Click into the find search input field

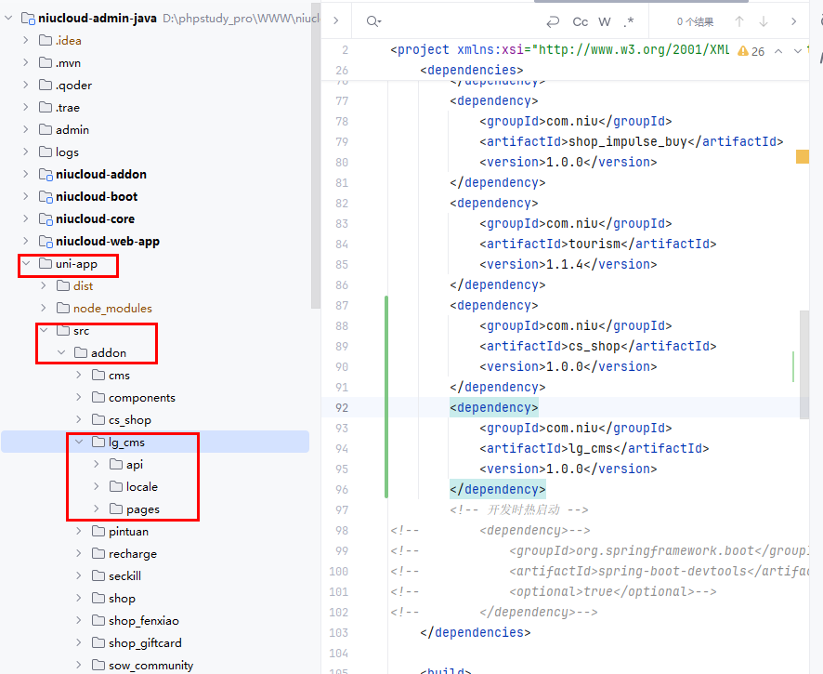[x=455, y=21]
